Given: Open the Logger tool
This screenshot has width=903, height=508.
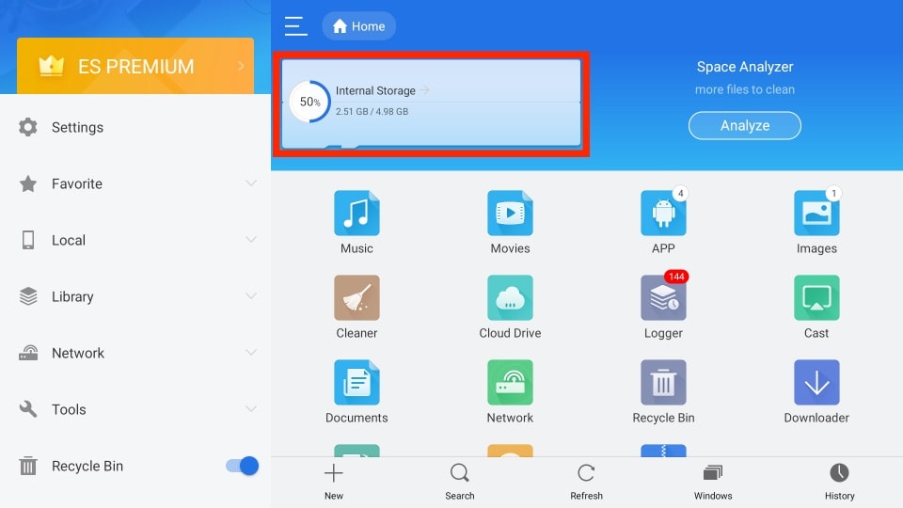Looking at the screenshot, I should pyautogui.click(x=663, y=308).
